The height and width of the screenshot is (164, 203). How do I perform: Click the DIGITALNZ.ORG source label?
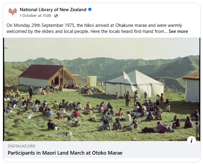pos(21,146)
